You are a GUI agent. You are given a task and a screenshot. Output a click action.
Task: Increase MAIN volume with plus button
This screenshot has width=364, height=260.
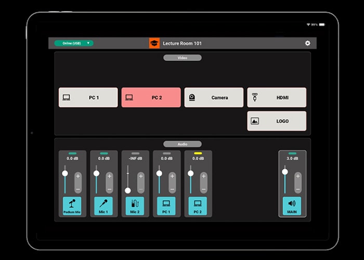297,175
